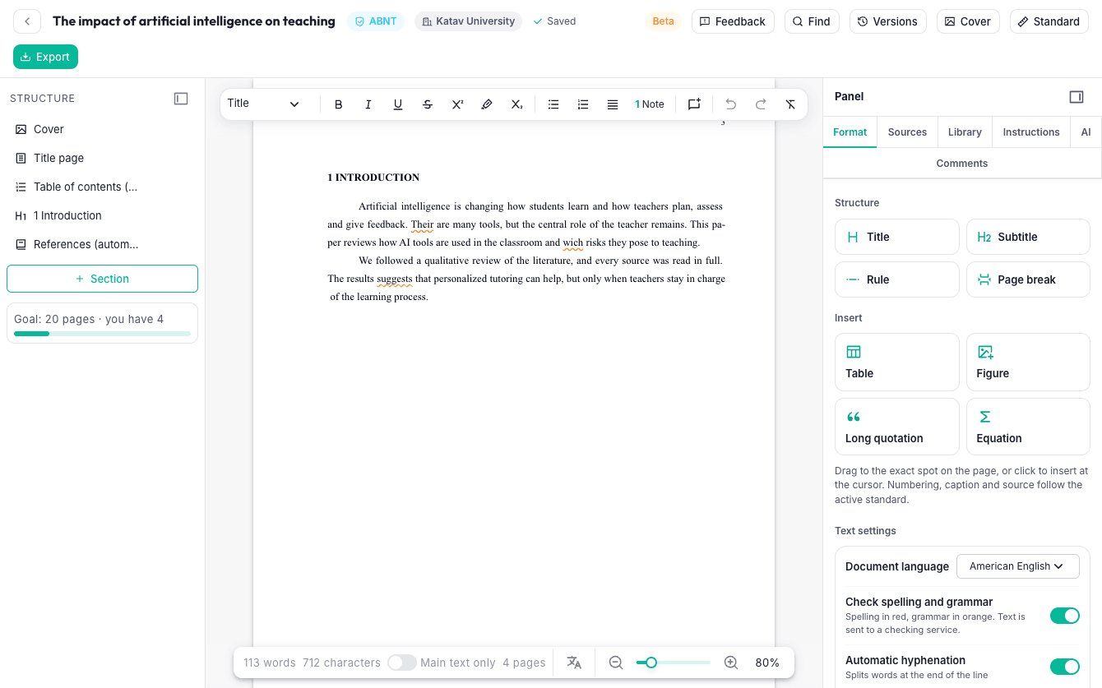This screenshot has height=688, width=1102.
Task: Show the Instructions tab
Action: (x=1031, y=132)
